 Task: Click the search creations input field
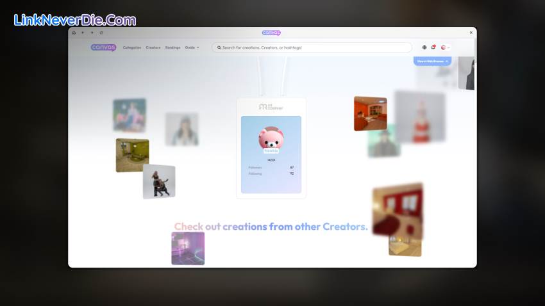[314, 47]
